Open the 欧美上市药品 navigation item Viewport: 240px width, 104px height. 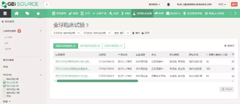coord(214,14)
